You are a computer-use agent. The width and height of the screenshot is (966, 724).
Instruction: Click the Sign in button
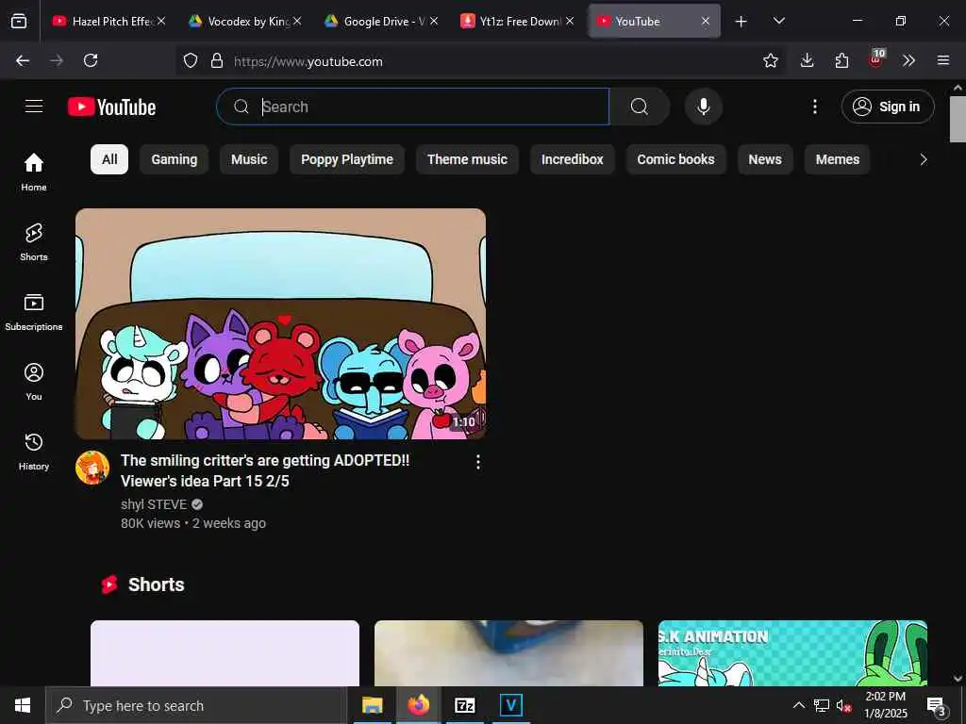click(888, 107)
